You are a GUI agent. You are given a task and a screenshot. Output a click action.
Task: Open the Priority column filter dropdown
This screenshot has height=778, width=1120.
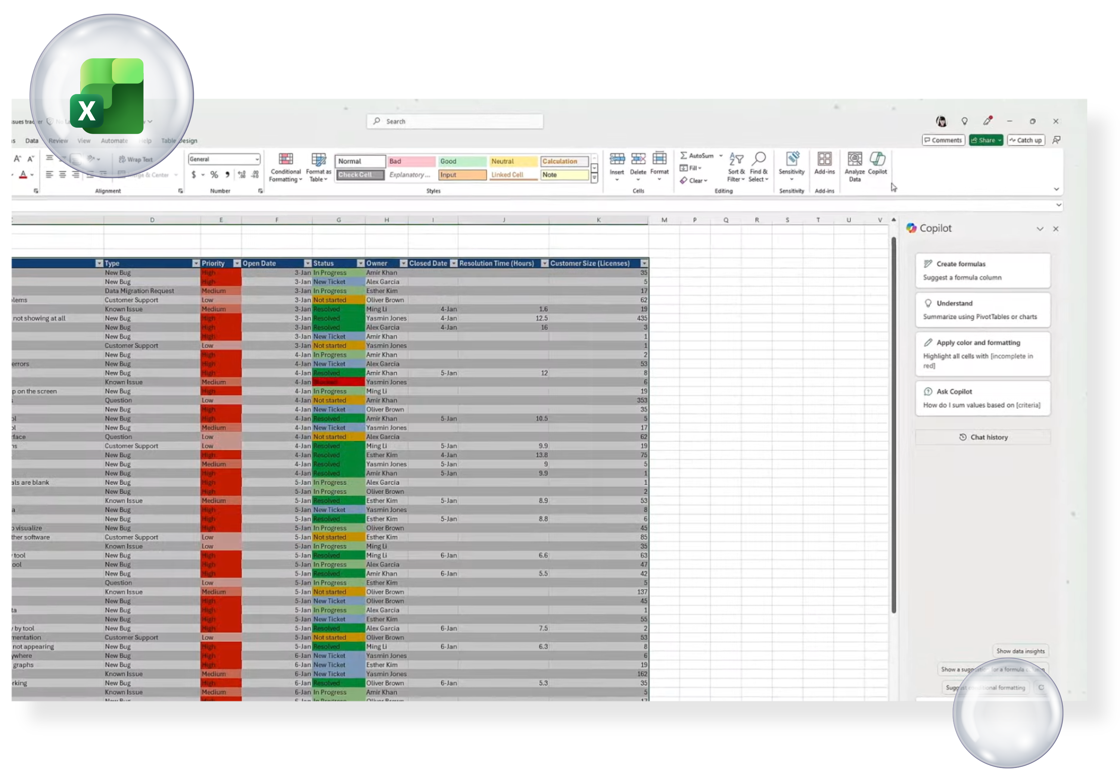pos(237,263)
